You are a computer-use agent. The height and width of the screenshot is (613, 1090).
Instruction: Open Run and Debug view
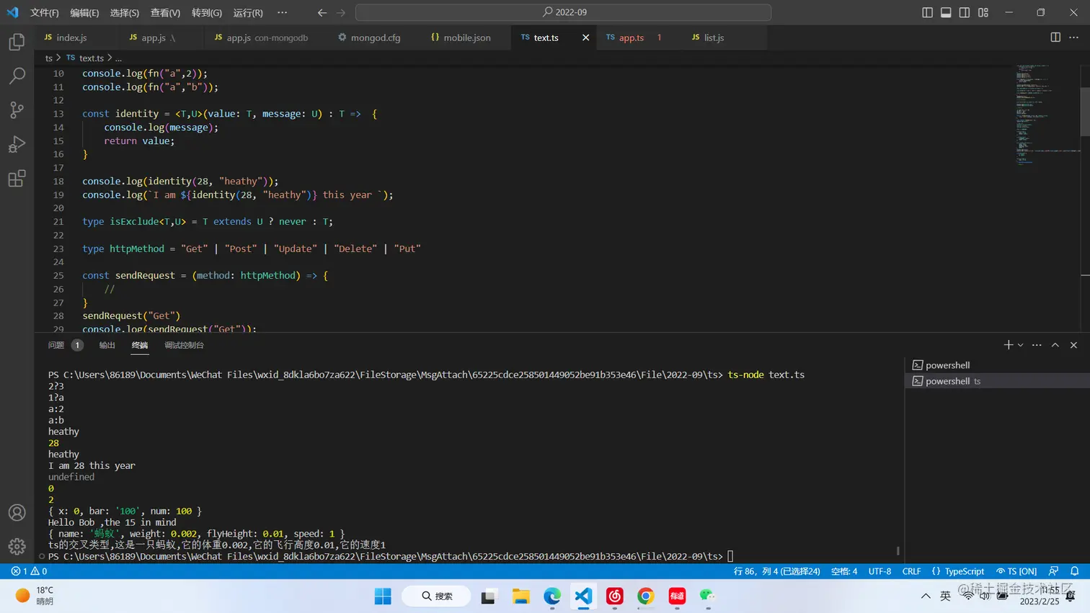[x=17, y=144]
